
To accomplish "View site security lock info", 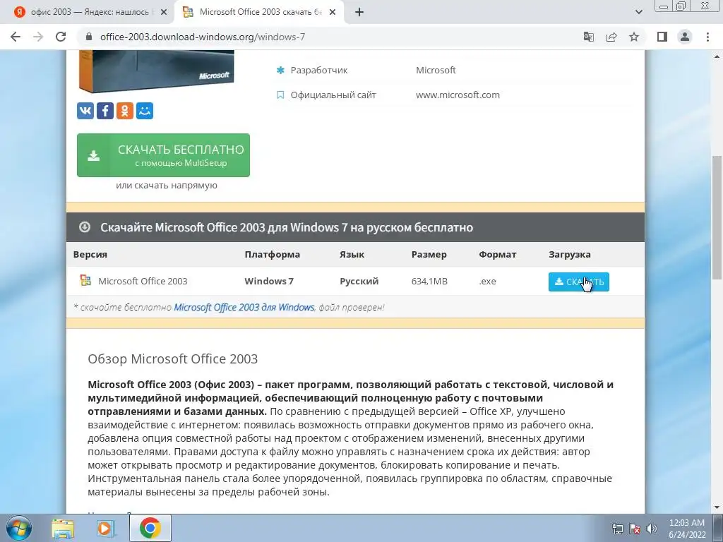I will [x=89, y=37].
